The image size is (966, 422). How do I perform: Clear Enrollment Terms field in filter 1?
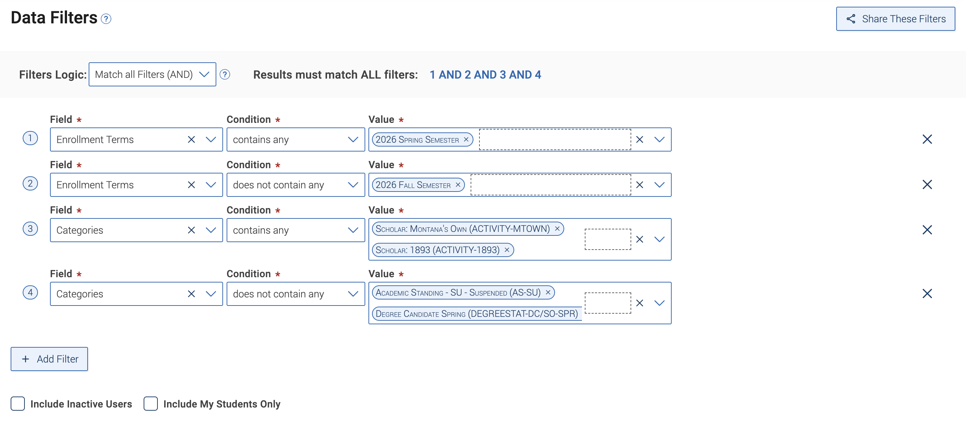pos(191,140)
